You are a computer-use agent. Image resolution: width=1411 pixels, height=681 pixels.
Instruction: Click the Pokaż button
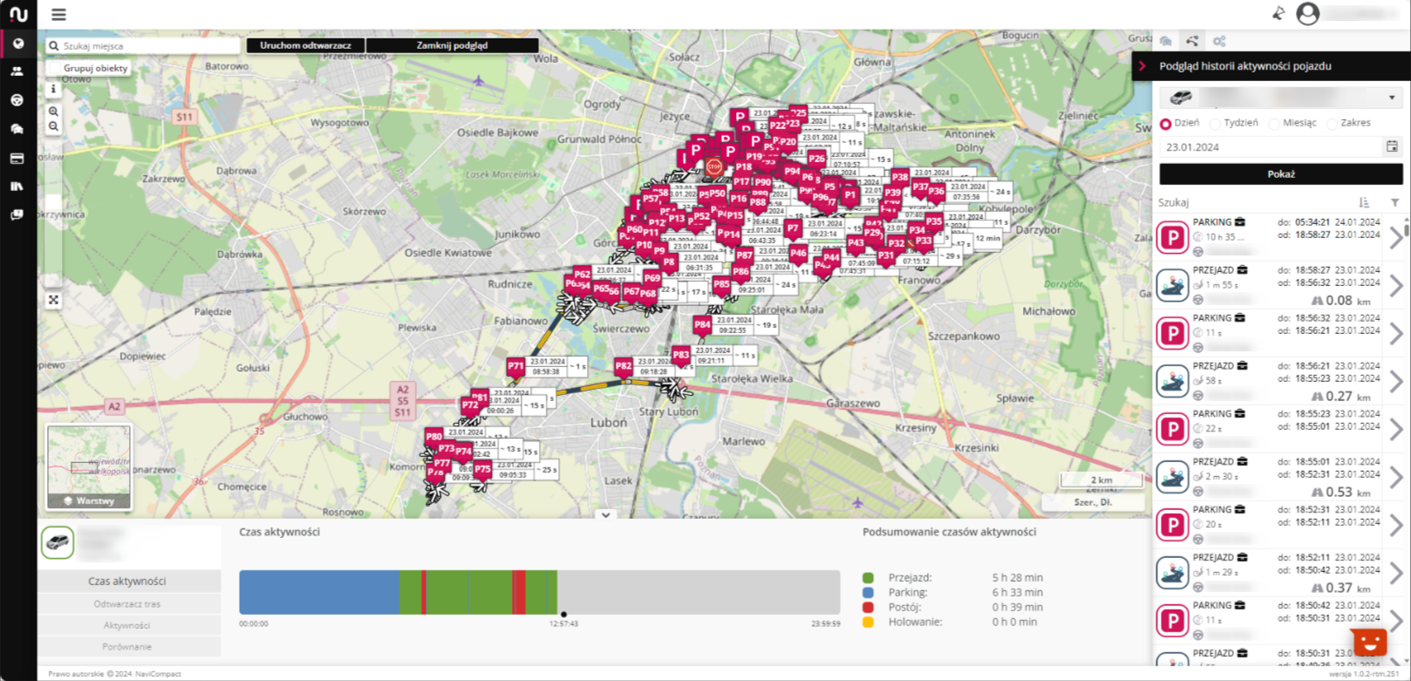coord(1280,174)
